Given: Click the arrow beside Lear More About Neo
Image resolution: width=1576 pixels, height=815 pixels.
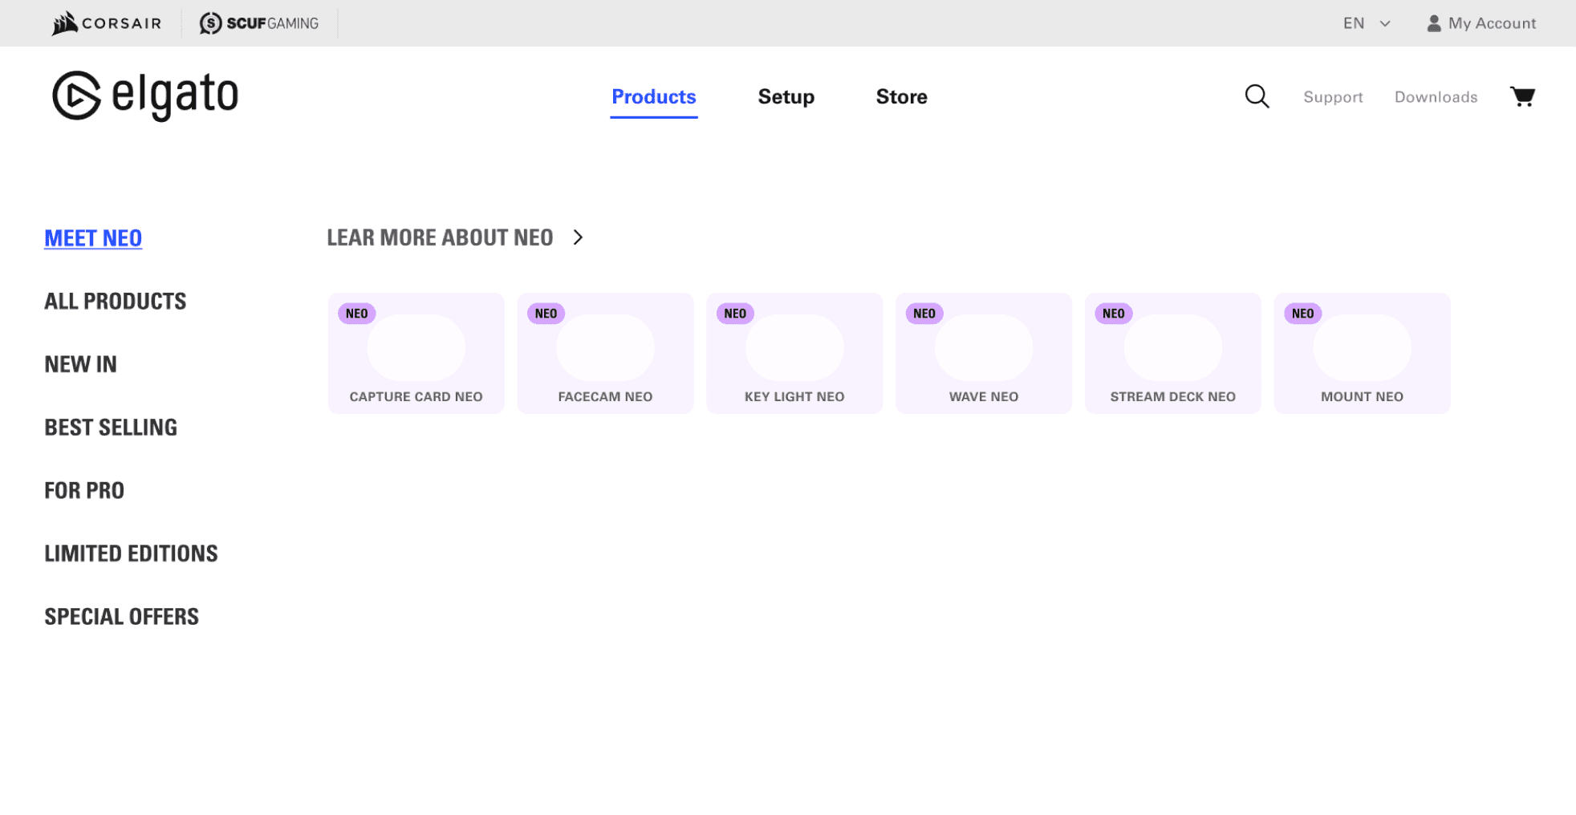Looking at the screenshot, I should (578, 237).
